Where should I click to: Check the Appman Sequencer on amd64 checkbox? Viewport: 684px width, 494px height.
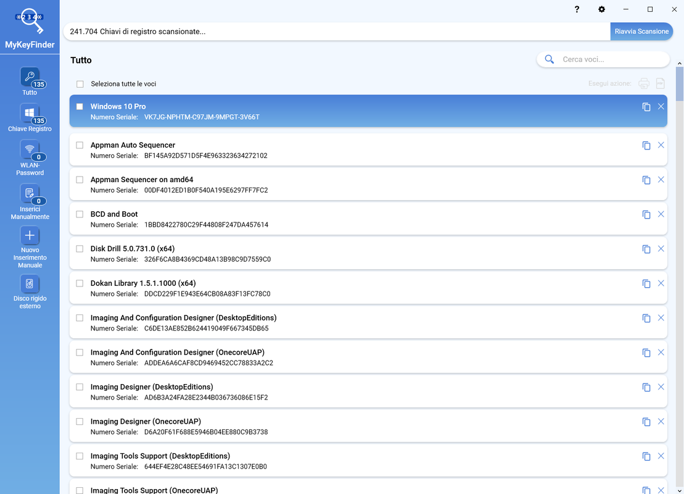[80, 180]
